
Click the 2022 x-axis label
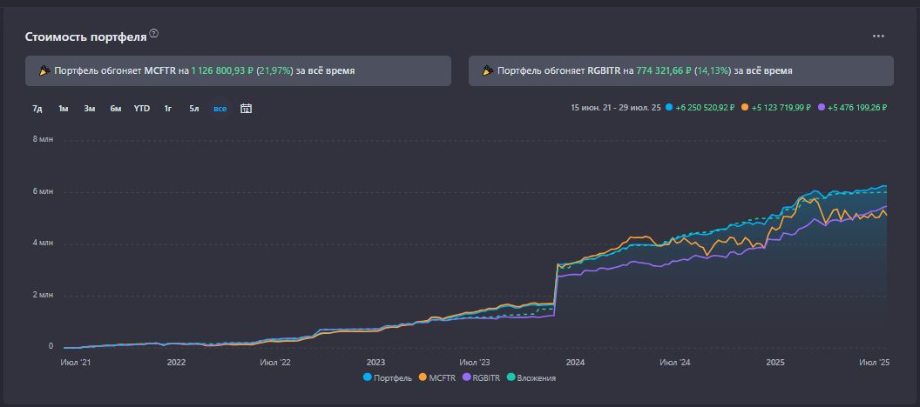[176, 363]
